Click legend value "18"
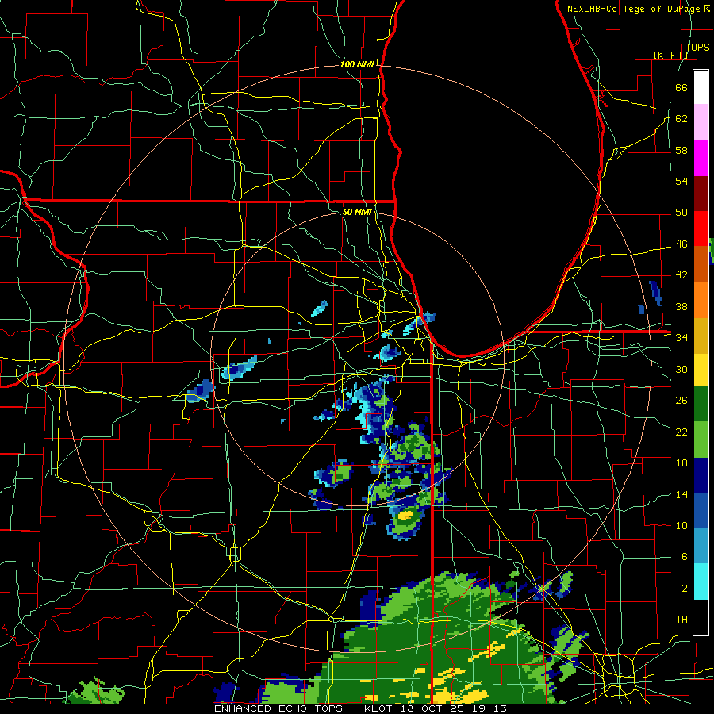 point(681,463)
